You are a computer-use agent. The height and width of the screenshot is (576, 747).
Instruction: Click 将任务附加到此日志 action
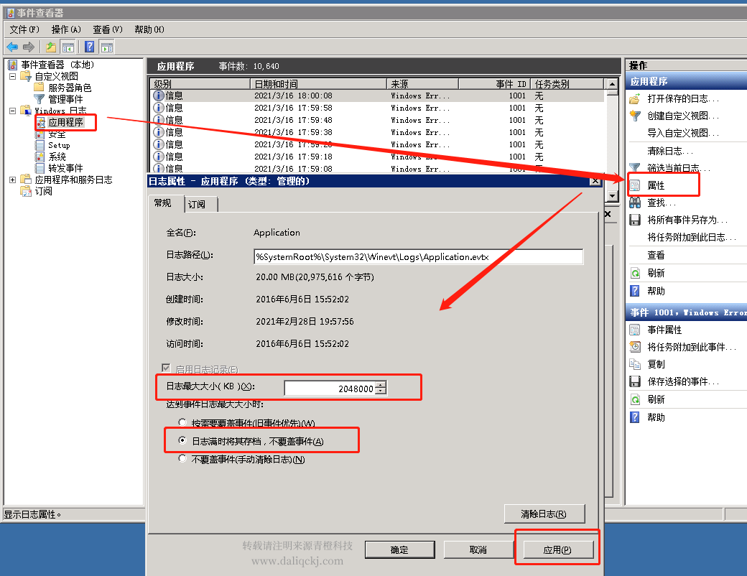691,237
